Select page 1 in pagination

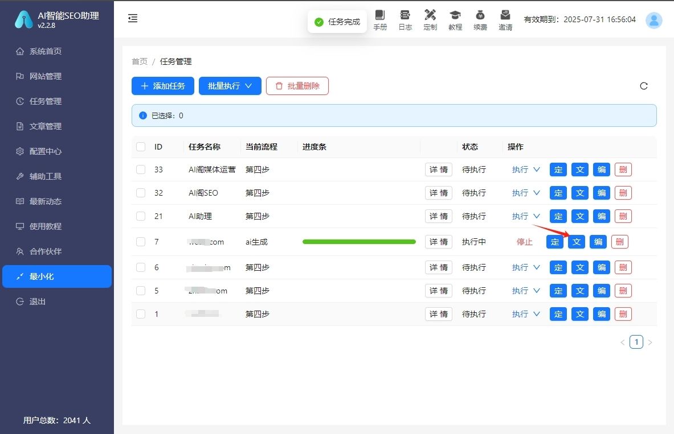point(636,342)
